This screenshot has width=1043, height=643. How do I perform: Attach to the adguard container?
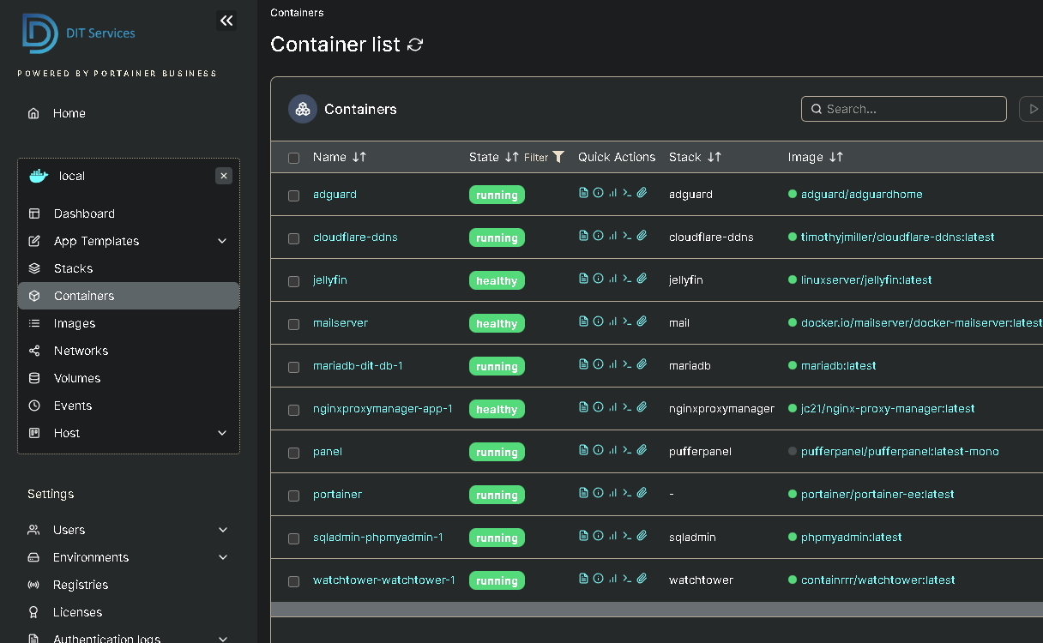642,193
